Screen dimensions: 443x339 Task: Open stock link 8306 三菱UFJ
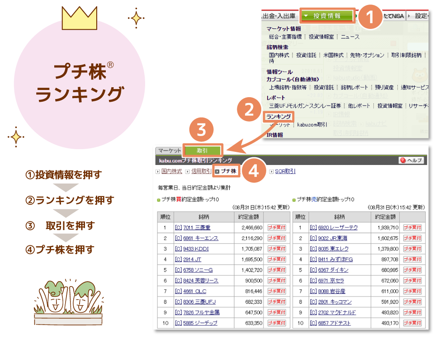tap(199, 302)
